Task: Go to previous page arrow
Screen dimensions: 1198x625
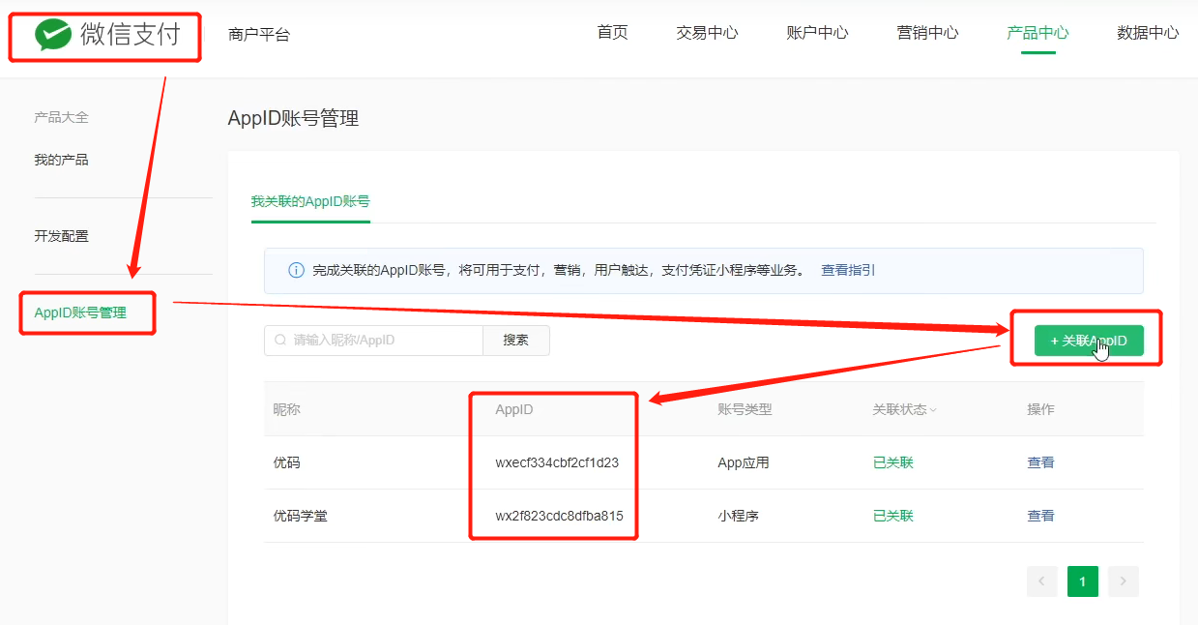Action: [x=1041, y=581]
